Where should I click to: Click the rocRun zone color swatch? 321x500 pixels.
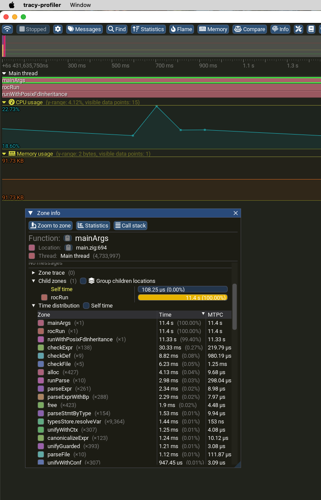(44, 298)
